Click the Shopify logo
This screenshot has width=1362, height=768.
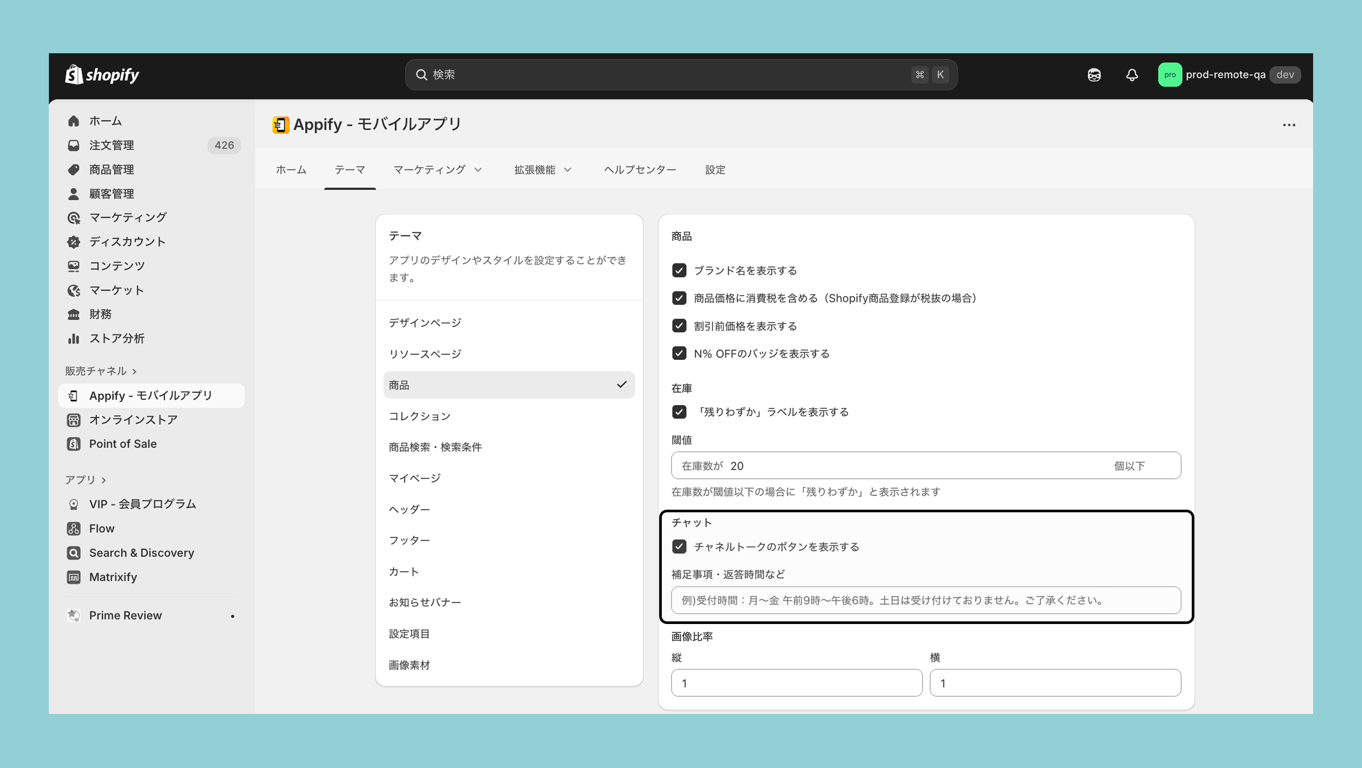102,75
